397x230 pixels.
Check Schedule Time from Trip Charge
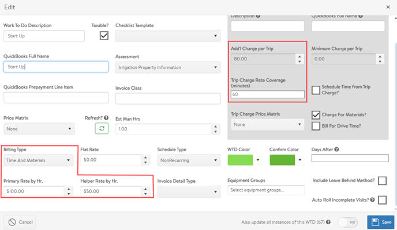click(x=316, y=90)
